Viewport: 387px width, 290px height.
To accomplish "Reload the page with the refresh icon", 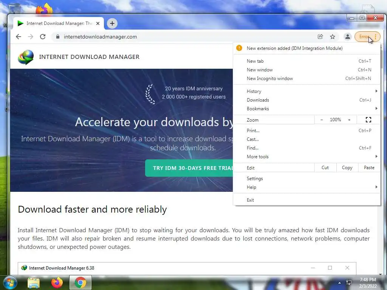I will (x=43, y=37).
